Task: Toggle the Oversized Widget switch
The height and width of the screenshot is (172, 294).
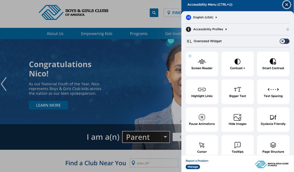Action: click(x=284, y=41)
